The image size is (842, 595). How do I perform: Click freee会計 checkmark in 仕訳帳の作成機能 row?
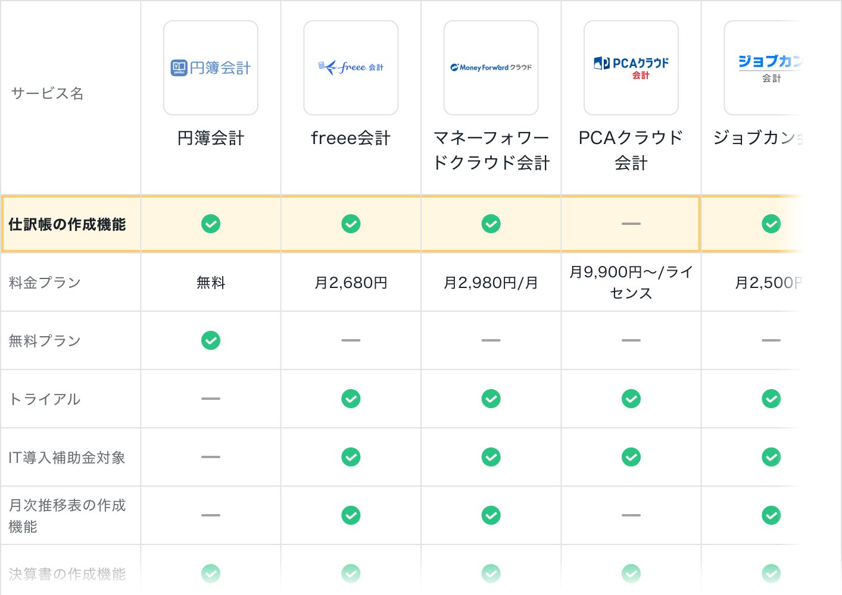pos(351,224)
